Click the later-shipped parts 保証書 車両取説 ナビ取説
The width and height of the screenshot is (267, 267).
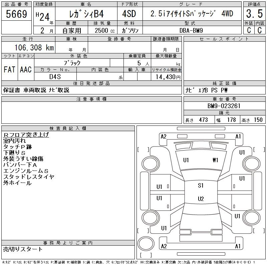pos(36,90)
